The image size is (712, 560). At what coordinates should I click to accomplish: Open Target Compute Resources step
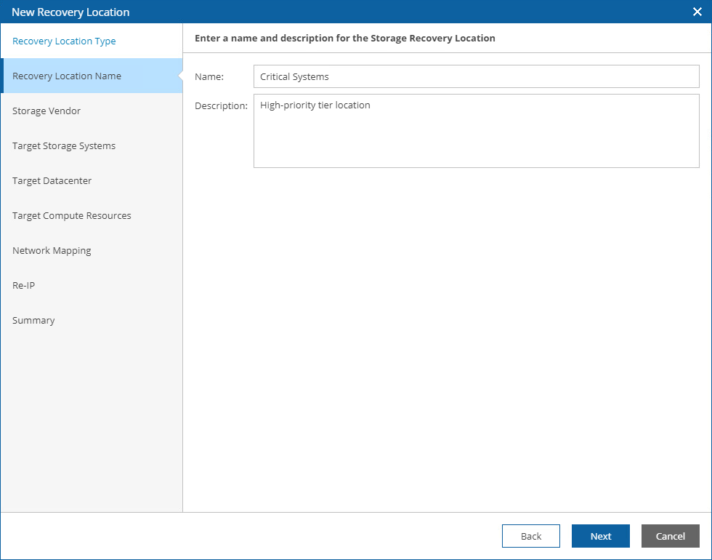coord(72,216)
